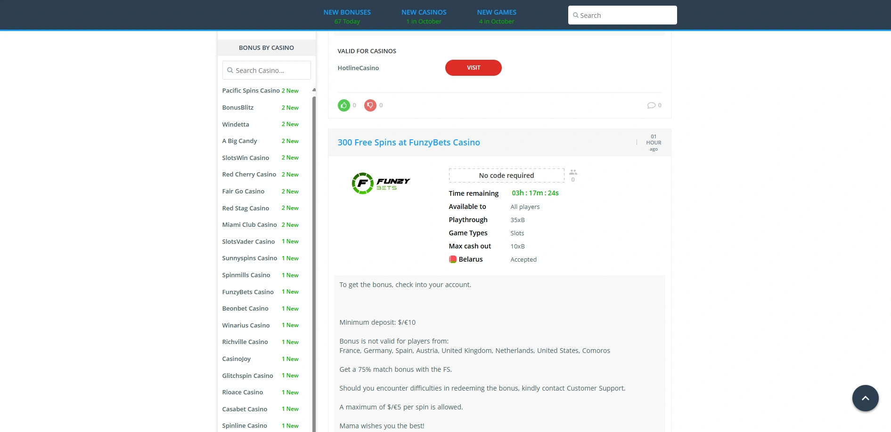Click the scroll-to-top arrow button
The width and height of the screenshot is (891, 432).
click(x=865, y=398)
